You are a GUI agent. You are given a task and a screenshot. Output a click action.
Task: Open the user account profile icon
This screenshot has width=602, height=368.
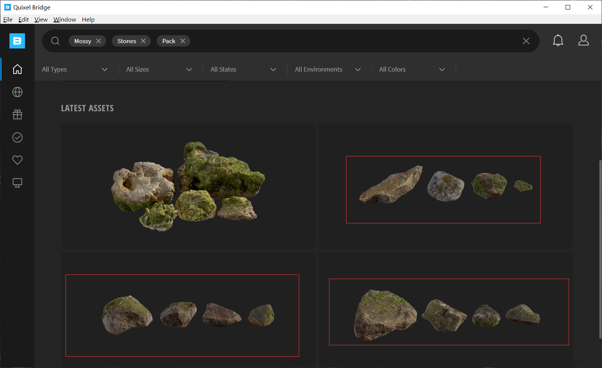[x=583, y=41]
